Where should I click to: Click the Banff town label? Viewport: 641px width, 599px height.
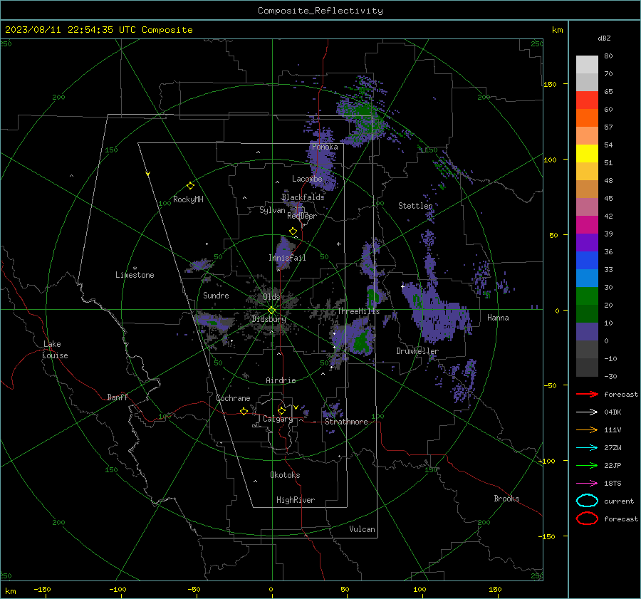tap(118, 397)
